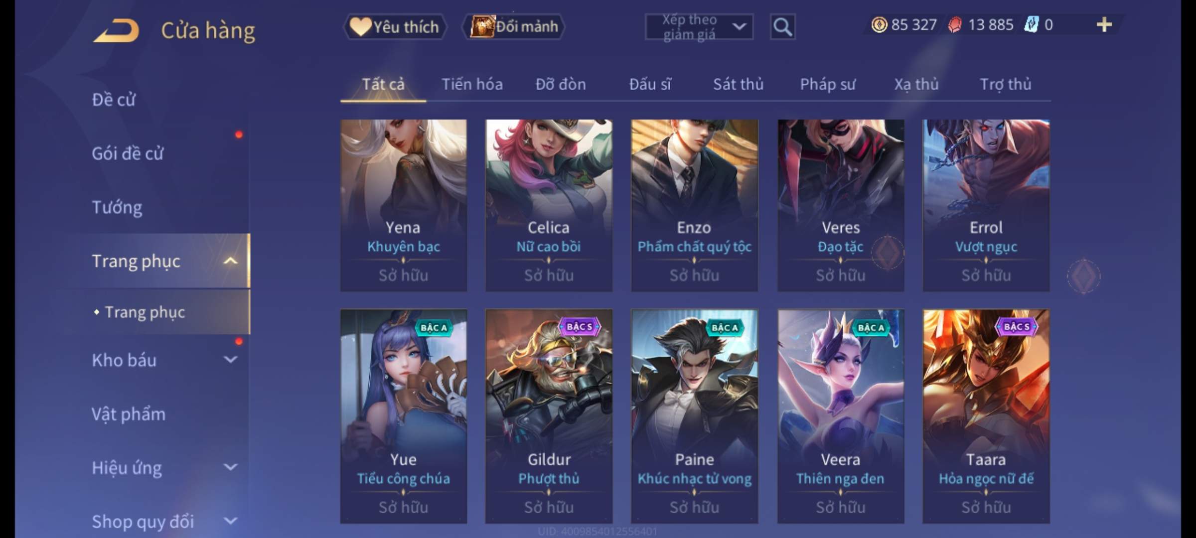Tap the blue voucher currency icon
1196x538 pixels.
(x=1031, y=25)
